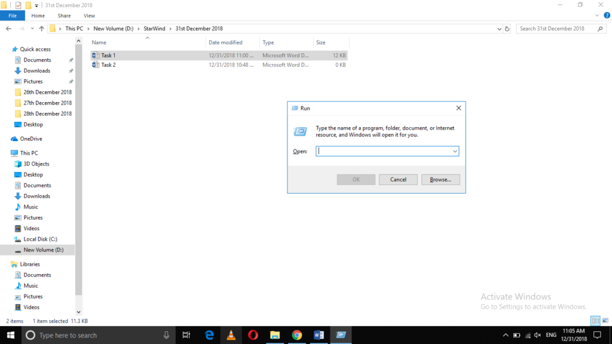Open 26th December 2018 folder in sidebar

(x=47, y=92)
